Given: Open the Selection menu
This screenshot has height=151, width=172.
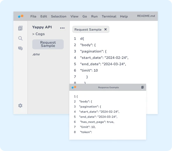Looking at the screenshot, I should coord(59,16).
